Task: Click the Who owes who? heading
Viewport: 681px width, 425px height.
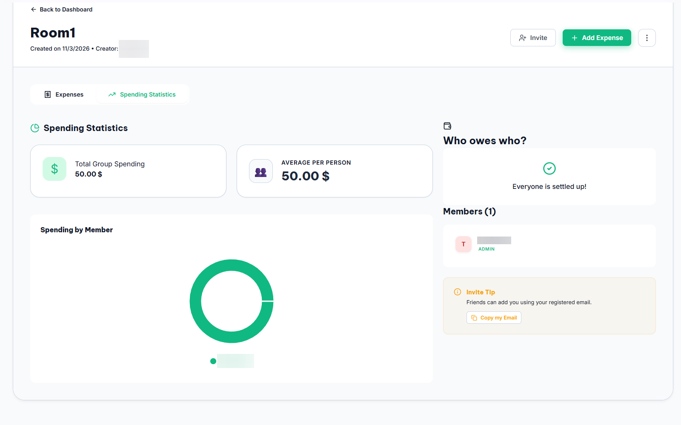Action: (x=485, y=141)
